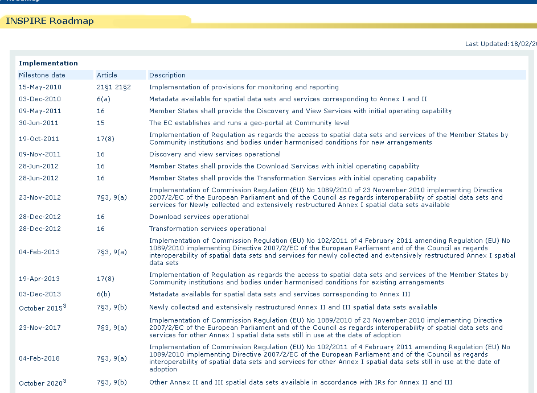Click article 17(8) in the 19-Apr-2013 row
537x393 pixels.
[105, 279]
